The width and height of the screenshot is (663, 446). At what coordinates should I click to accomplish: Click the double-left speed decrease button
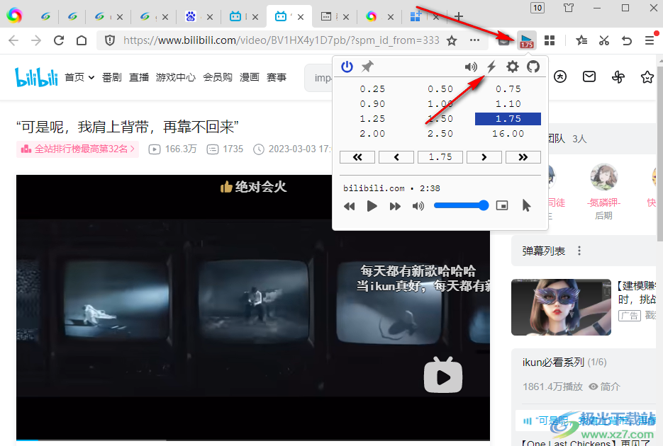point(357,157)
